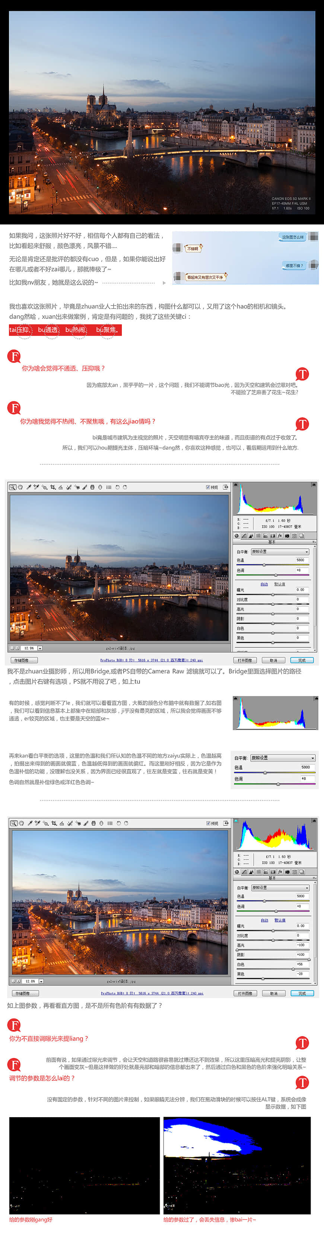Open the fx Effects tab in second Camera Raw panel

(280, 872)
